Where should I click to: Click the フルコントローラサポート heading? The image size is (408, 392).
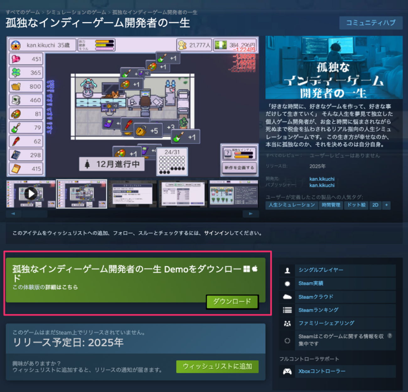pyautogui.click(x=309, y=359)
